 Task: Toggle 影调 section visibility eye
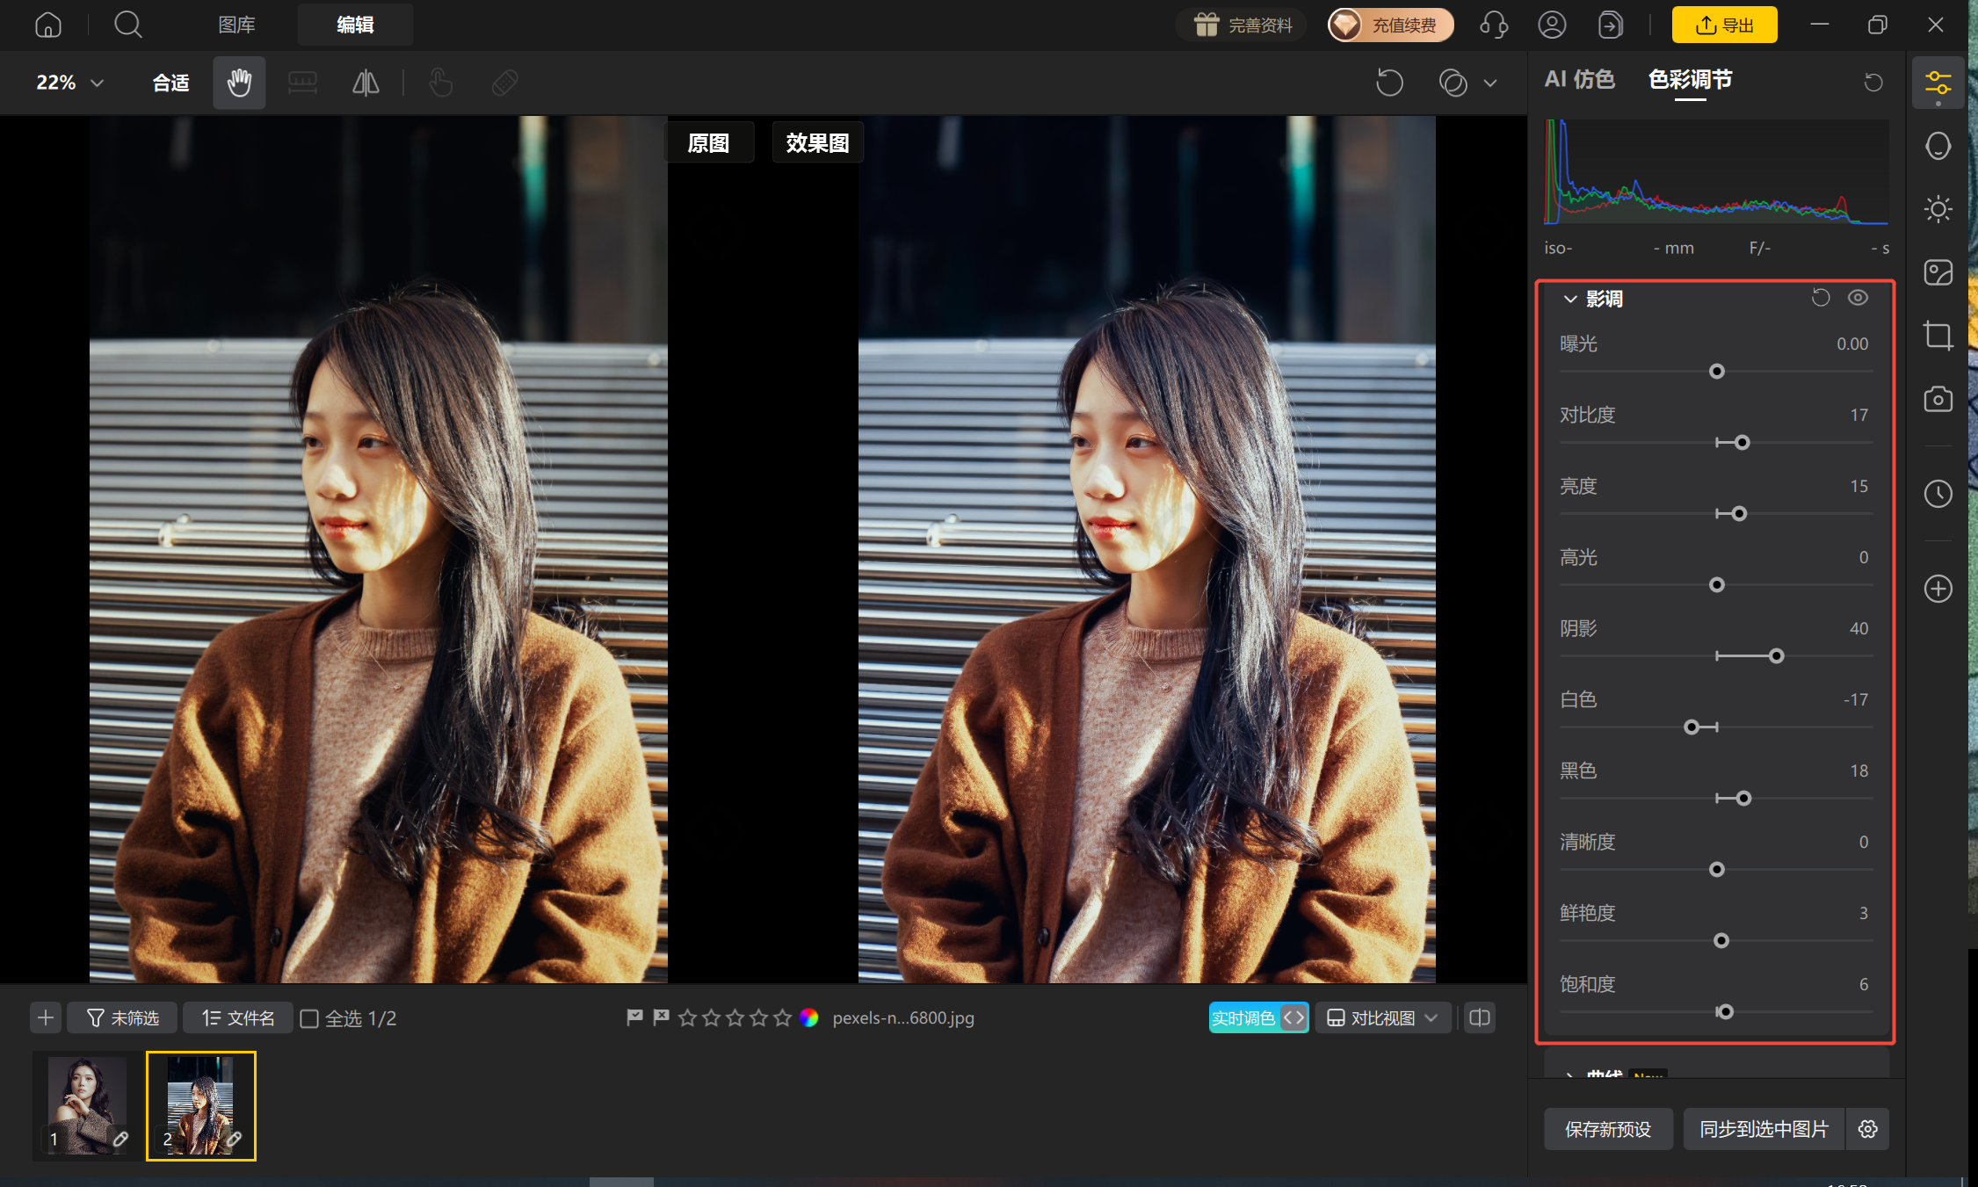[x=1858, y=298]
